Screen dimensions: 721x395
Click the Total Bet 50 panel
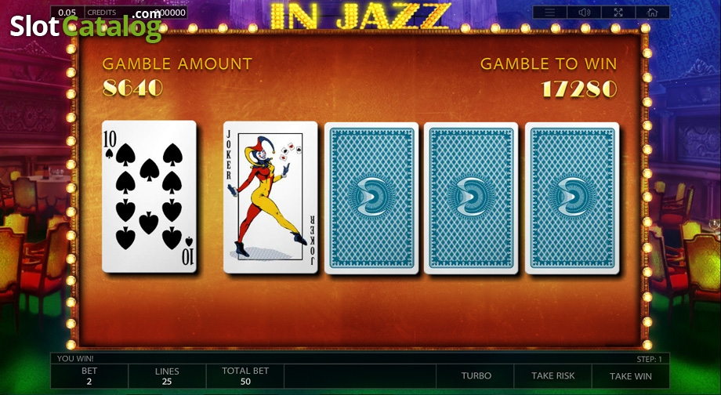(245, 375)
